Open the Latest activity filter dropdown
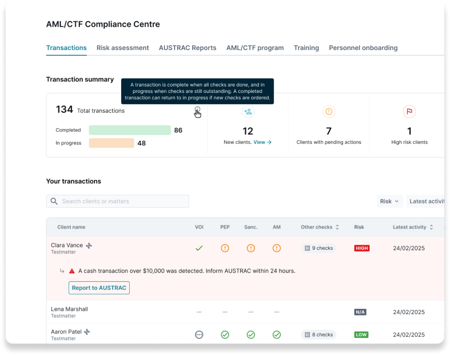Screen dimensions: 450x355 tap(428, 201)
